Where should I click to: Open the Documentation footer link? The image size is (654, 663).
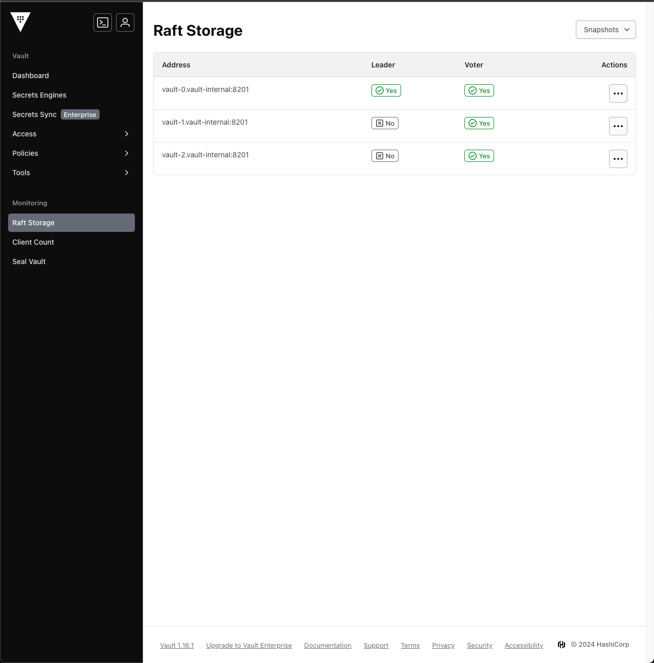(x=328, y=645)
